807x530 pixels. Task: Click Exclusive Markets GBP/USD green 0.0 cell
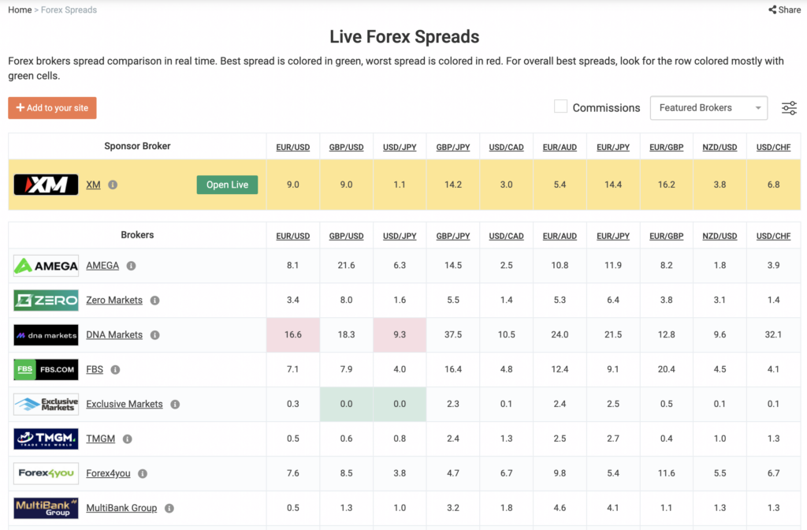[x=347, y=405]
